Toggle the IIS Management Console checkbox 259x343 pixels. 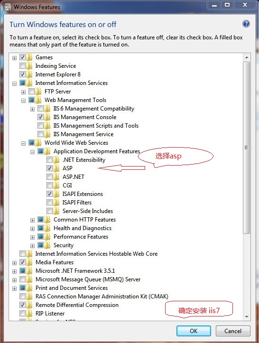[40, 117]
